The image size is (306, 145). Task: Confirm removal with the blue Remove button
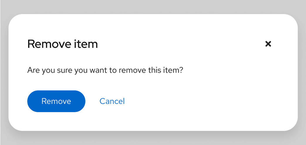tap(56, 101)
